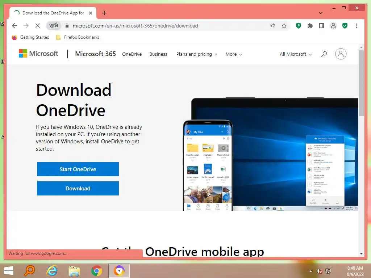
Task: Click the green checkmark shield extension
Action: (345, 26)
